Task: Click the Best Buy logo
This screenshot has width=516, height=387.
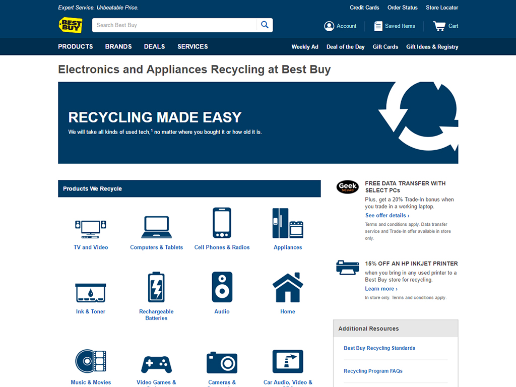Action: 70,25
